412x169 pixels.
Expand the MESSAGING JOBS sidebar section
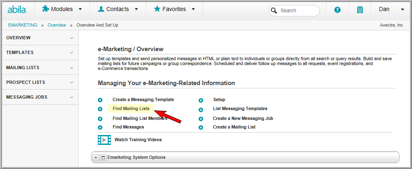(40, 97)
